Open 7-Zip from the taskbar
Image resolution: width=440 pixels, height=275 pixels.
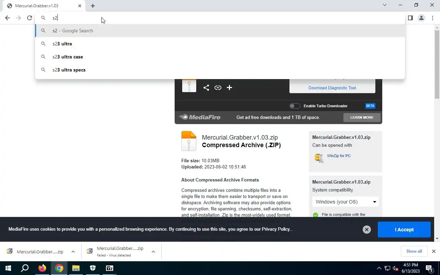(x=110, y=268)
